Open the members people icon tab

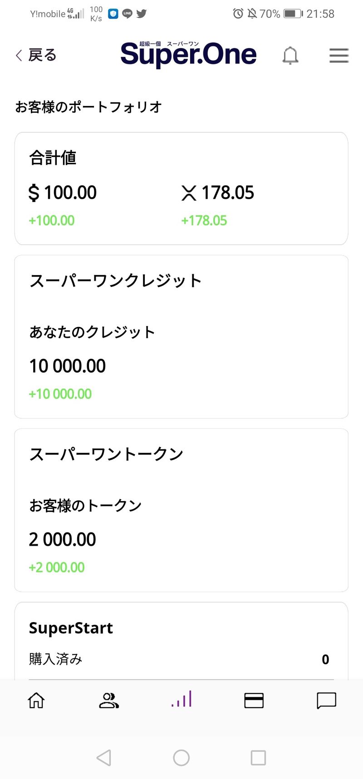[x=109, y=700]
